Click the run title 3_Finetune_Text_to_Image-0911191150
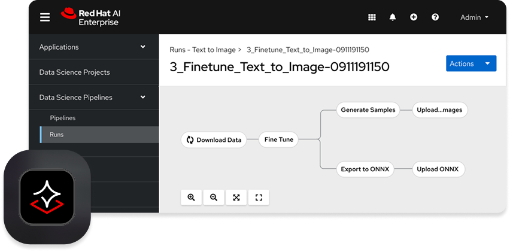 point(280,67)
